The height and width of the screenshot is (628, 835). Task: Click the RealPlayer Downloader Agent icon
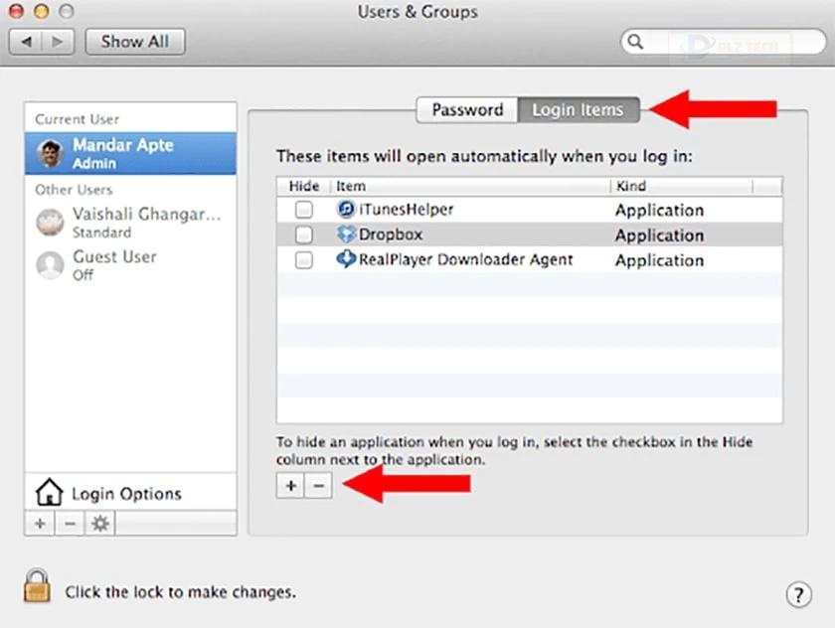[x=346, y=259]
